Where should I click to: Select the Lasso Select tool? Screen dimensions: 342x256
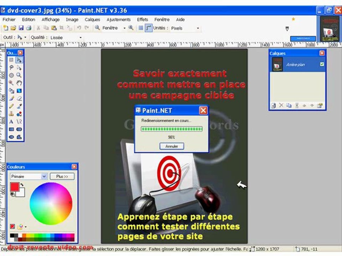click(11, 68)
